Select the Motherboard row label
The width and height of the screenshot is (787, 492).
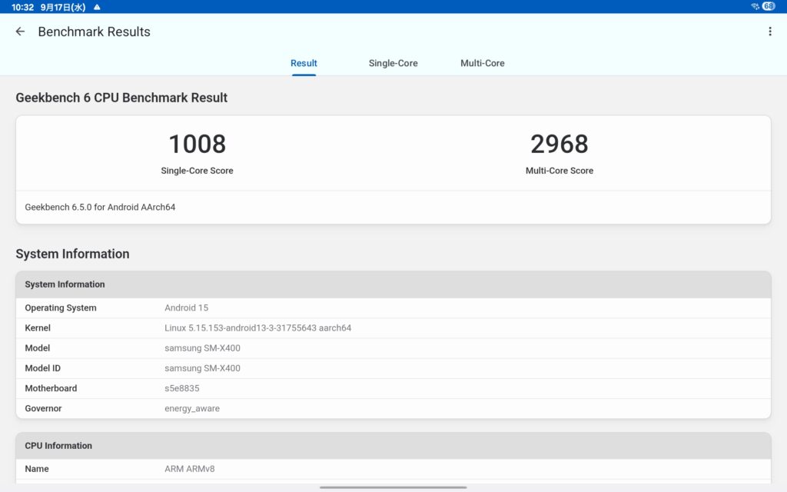[51, 388]
